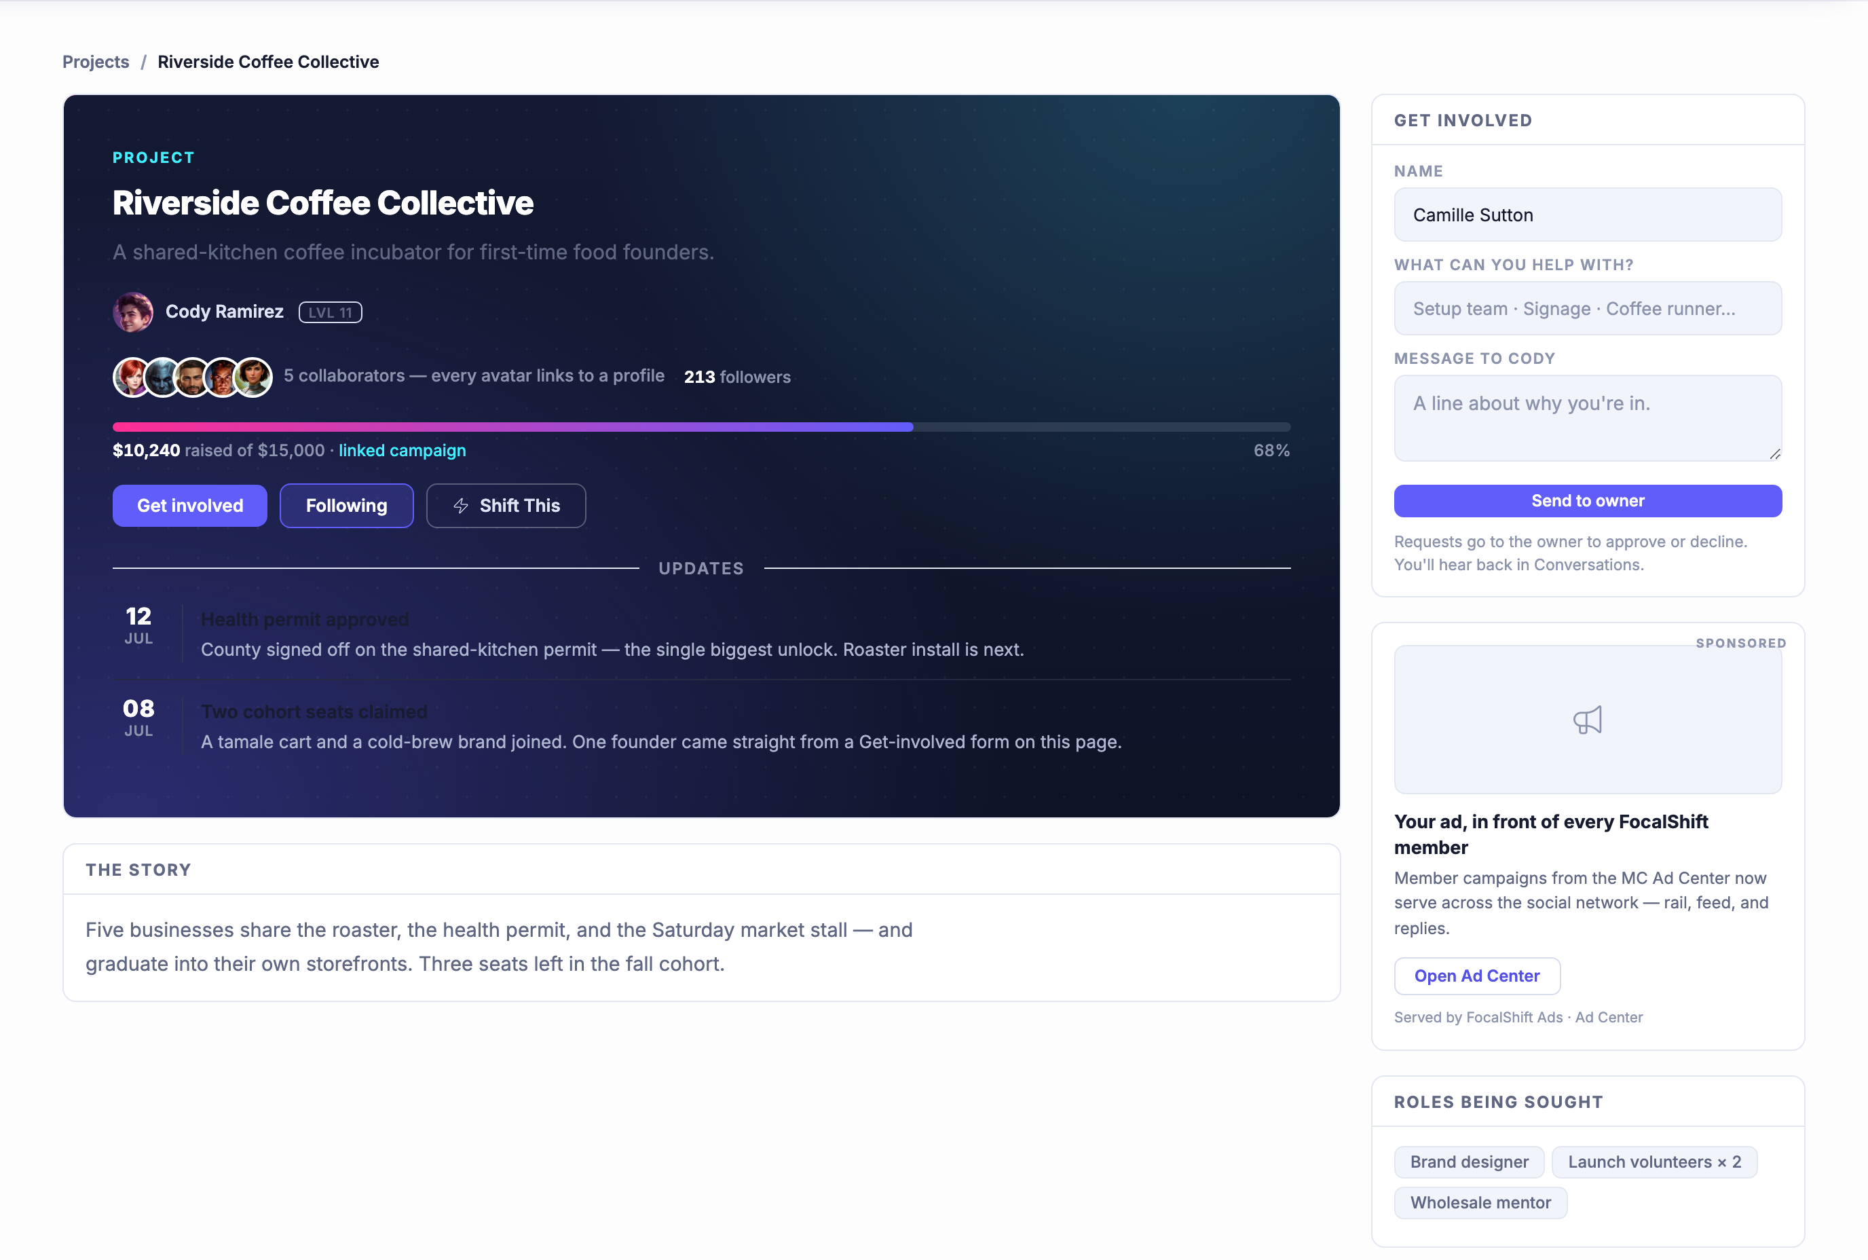Select the Launch volunteers × 2 tag

tap(1654, 1161)
